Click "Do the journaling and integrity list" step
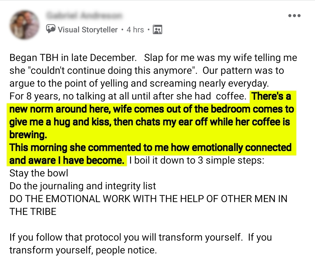This screenshot has width=315, height=268. pos(83,186)
